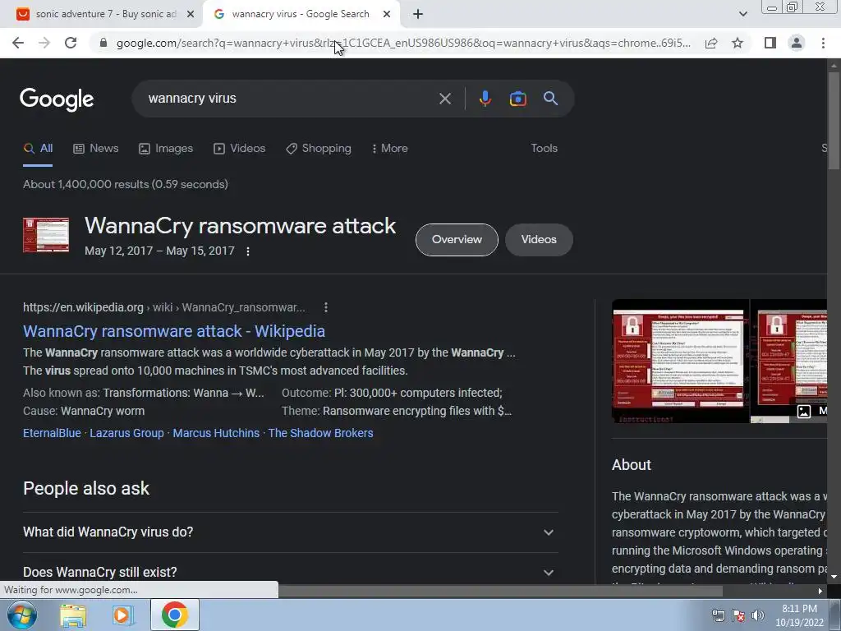Viewport: 841px width, 631px height.
Task: Open Windows Explorer from taskbar
Action: (x=73, y=615)
